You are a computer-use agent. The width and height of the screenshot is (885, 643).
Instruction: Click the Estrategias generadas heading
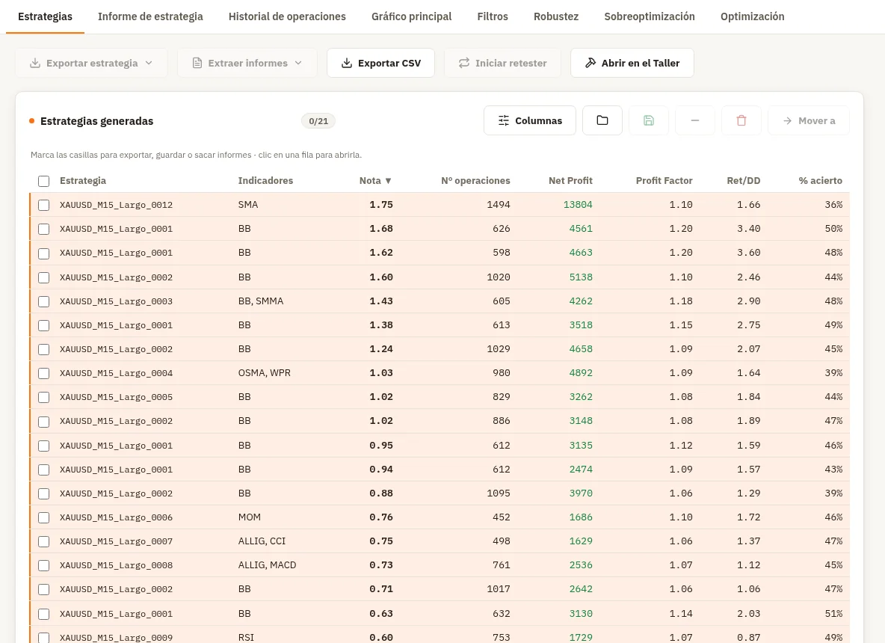[96, 121]
